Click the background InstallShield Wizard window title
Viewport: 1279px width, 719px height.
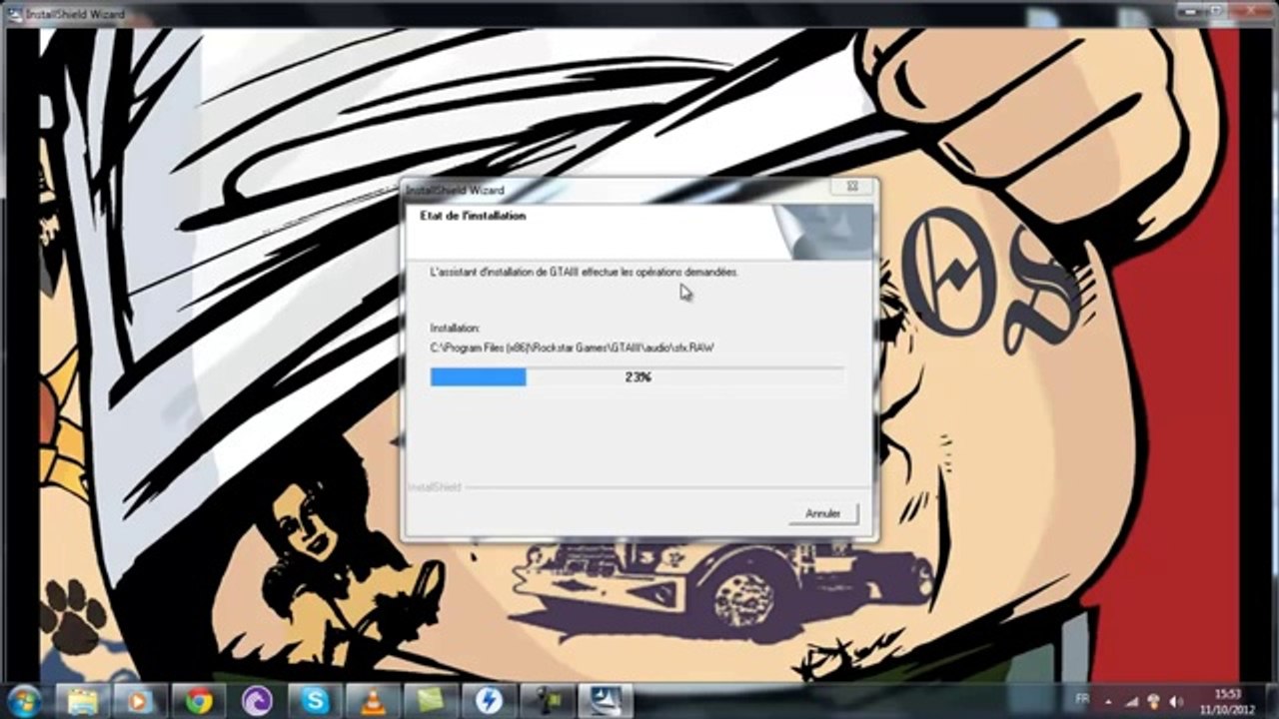[76, 13]
